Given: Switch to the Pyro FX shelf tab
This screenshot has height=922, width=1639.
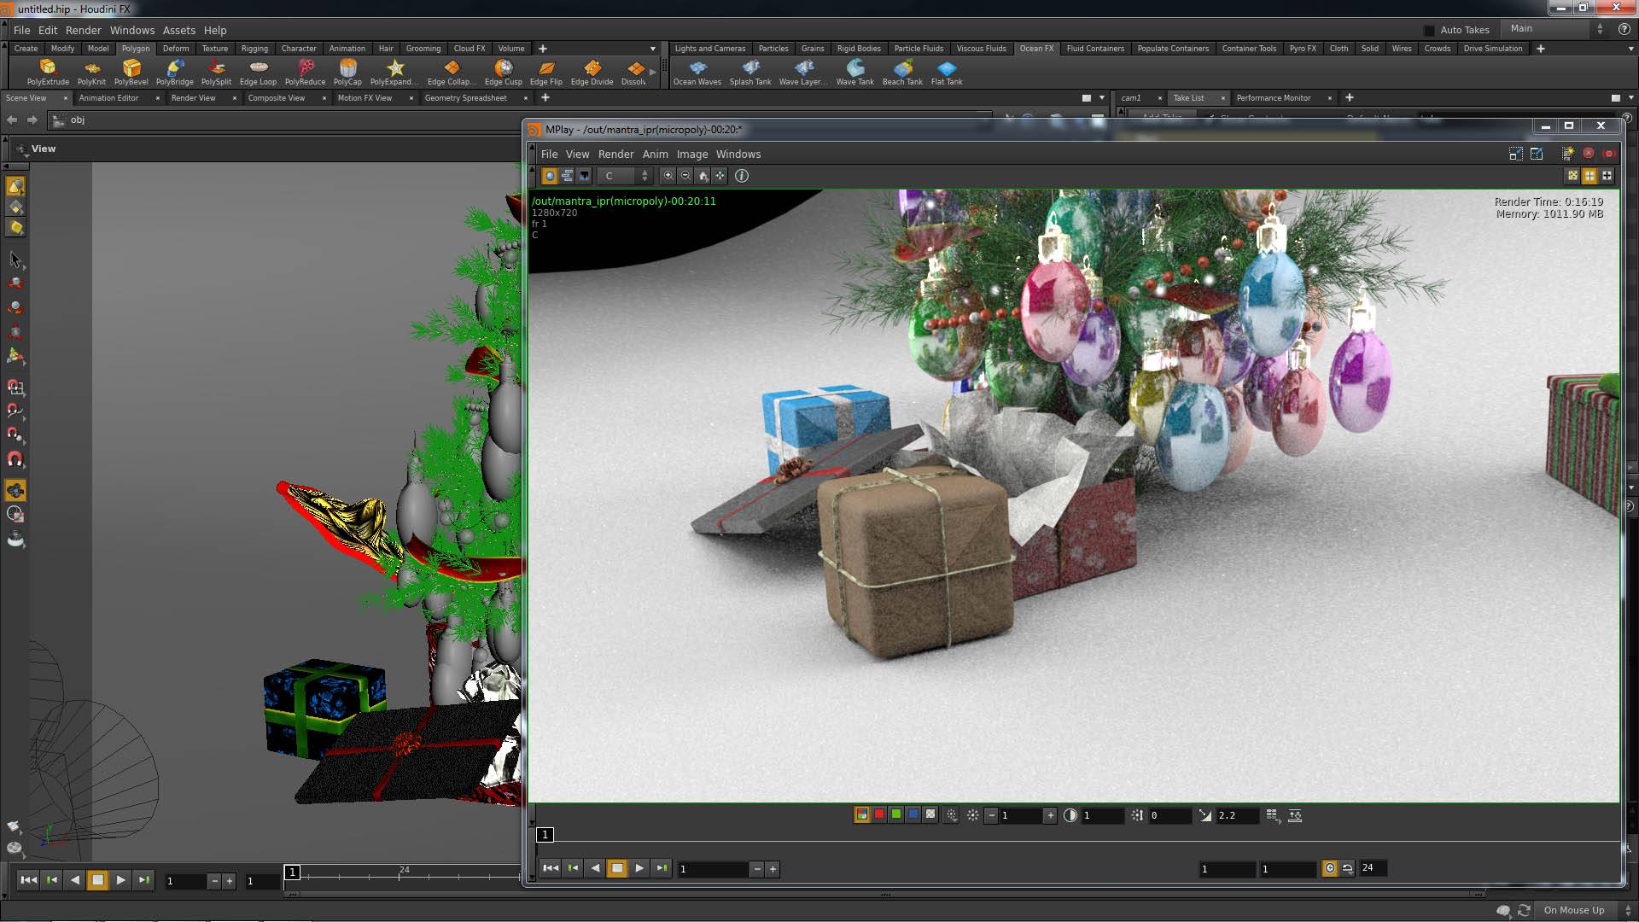Looking at the screenshot, I should pyautogui.click(x=1303, y=49).
